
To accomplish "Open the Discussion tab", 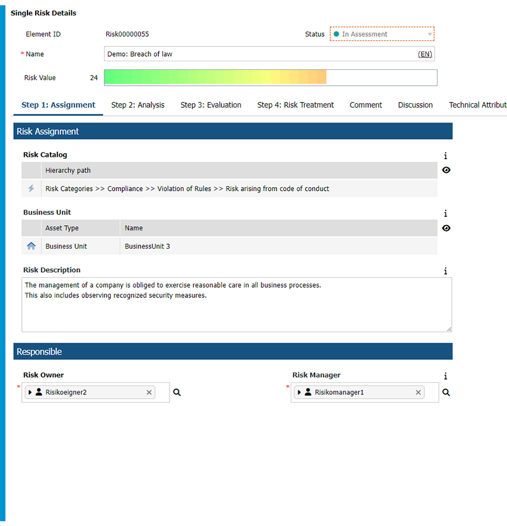I will [x=415, y=105].
